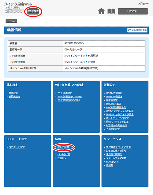This screenshot has height=195, width=153.
Task: Click the クイック設定Web page title
Action: coord(18,4)
